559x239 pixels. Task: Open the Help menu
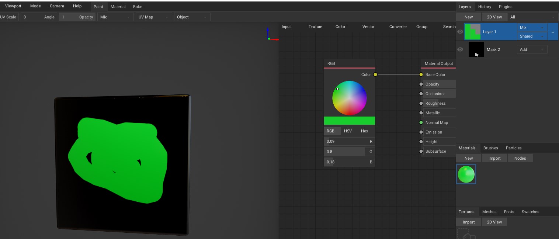(x=77, y=6)
